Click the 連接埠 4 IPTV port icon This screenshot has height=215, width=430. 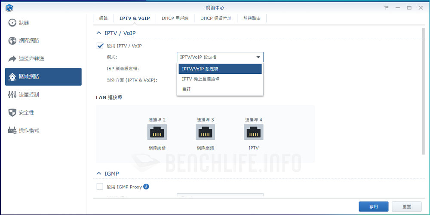[x=253, y=132]
